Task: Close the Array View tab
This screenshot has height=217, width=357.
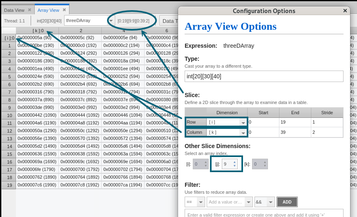Action: click(64, 10)
